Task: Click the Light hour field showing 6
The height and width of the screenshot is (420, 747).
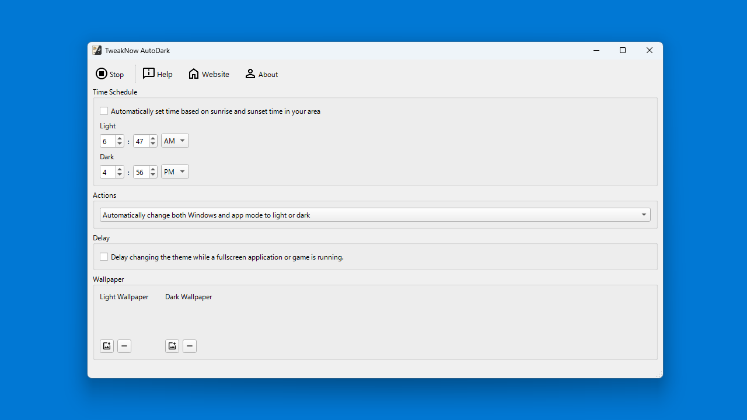Action: click(108, 141)
